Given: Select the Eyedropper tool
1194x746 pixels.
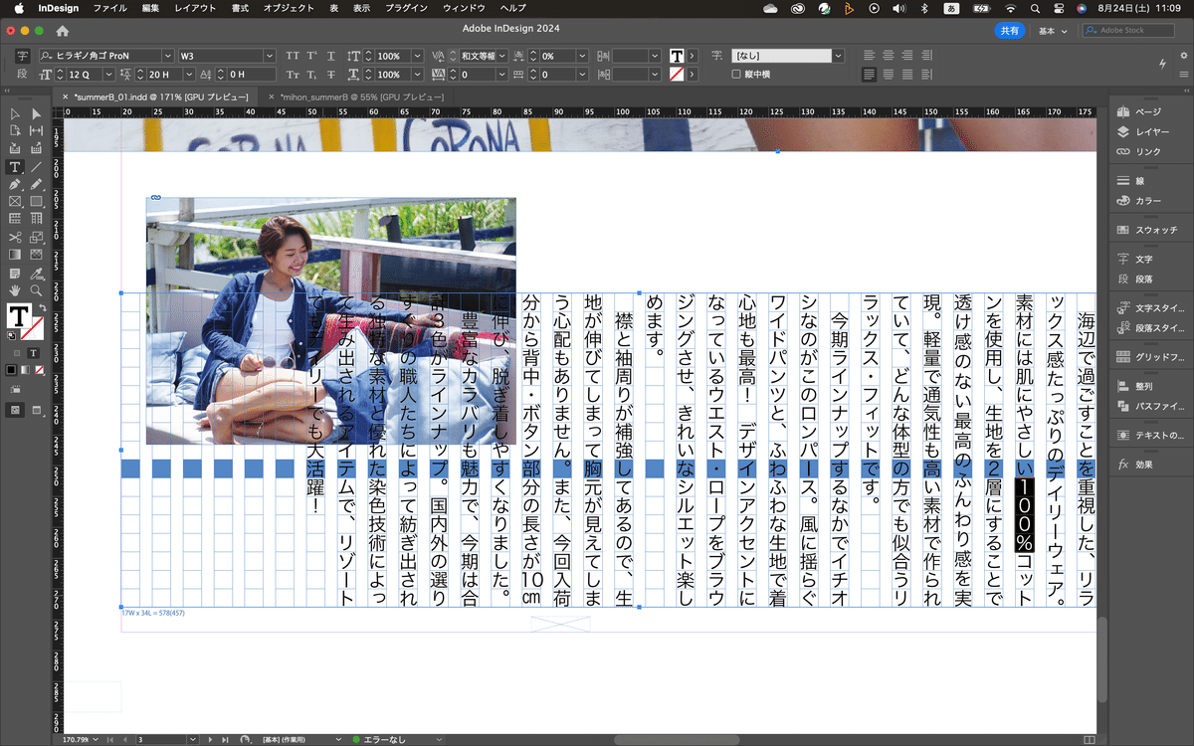Looking at the screenshot, I should coord(36,273).
